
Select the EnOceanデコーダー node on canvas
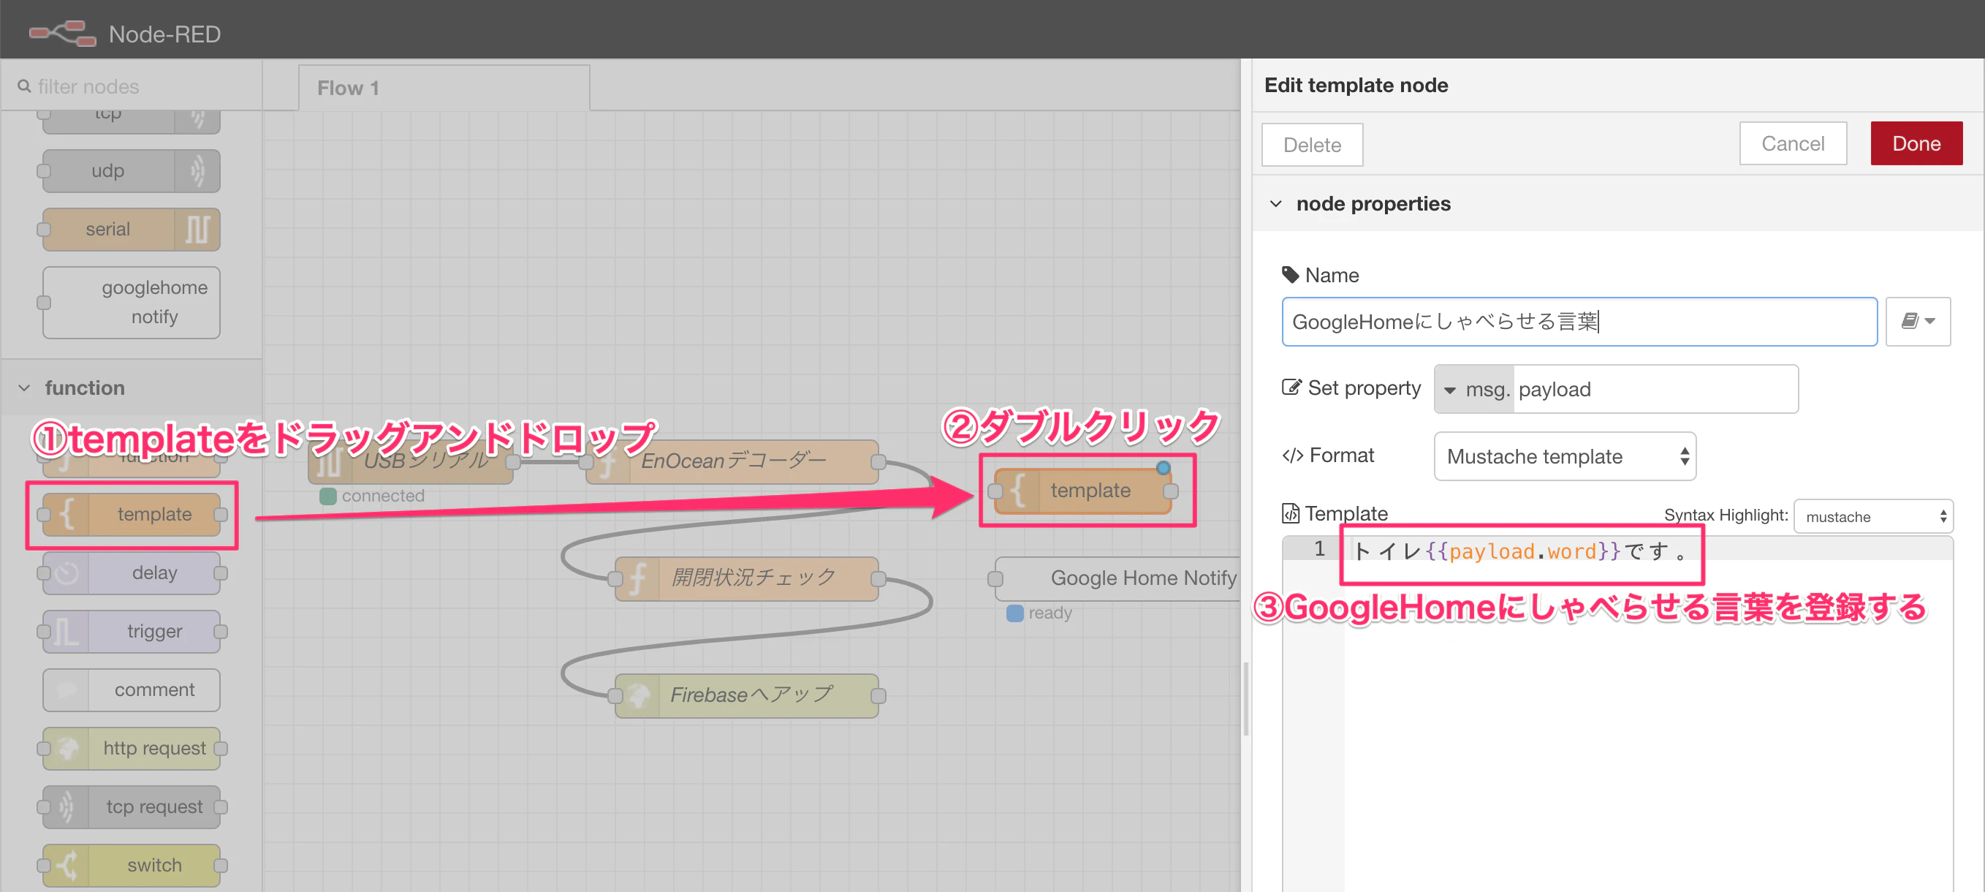(x=732, y=462)
